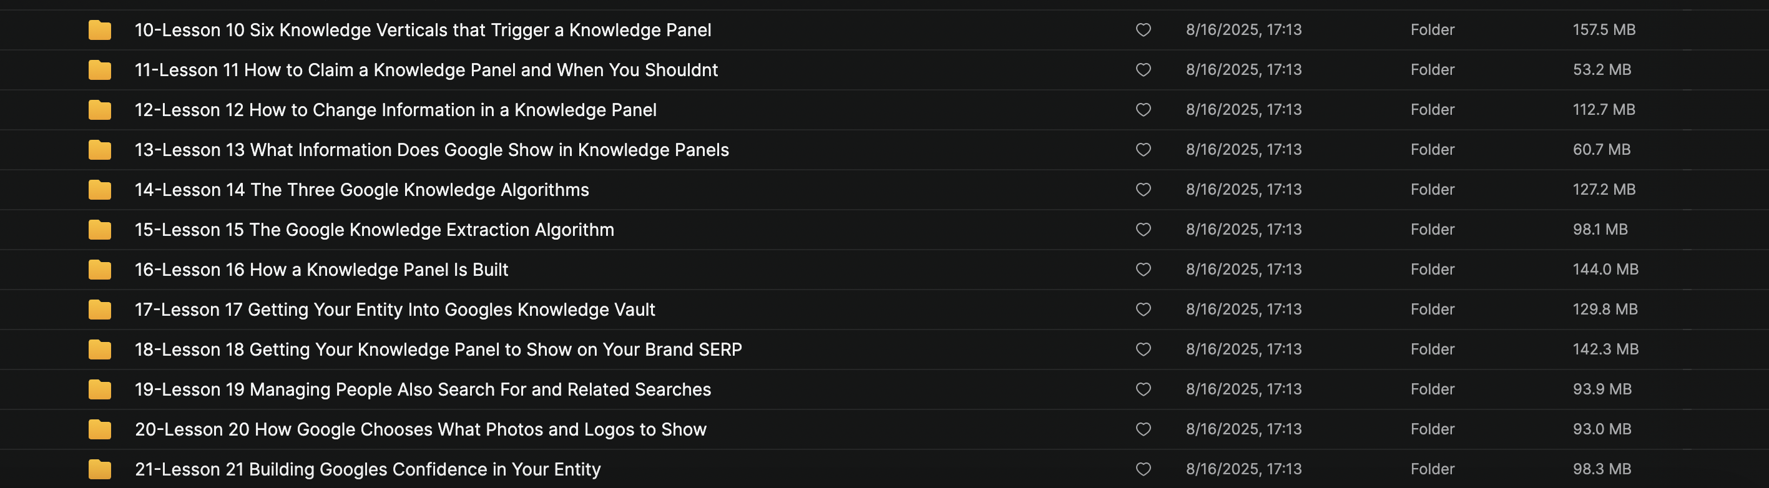1769x488 pixels.
Task: Toggle heart for Lesson 20 folder
Action: tap(1143, 429)
